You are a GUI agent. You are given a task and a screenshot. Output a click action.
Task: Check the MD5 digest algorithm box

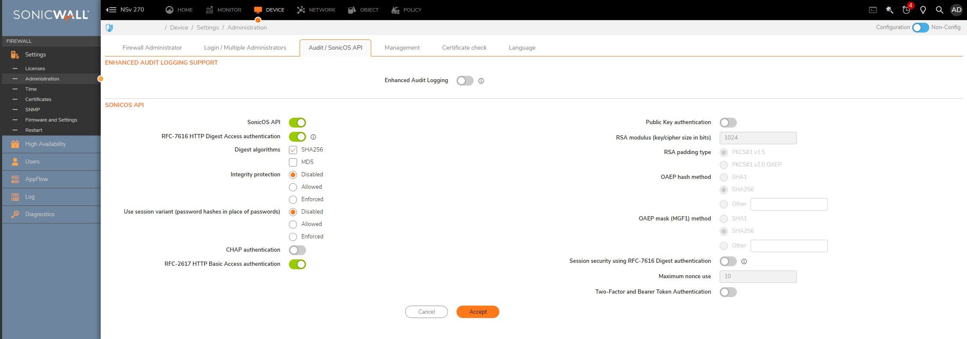(x=293, y=162)
